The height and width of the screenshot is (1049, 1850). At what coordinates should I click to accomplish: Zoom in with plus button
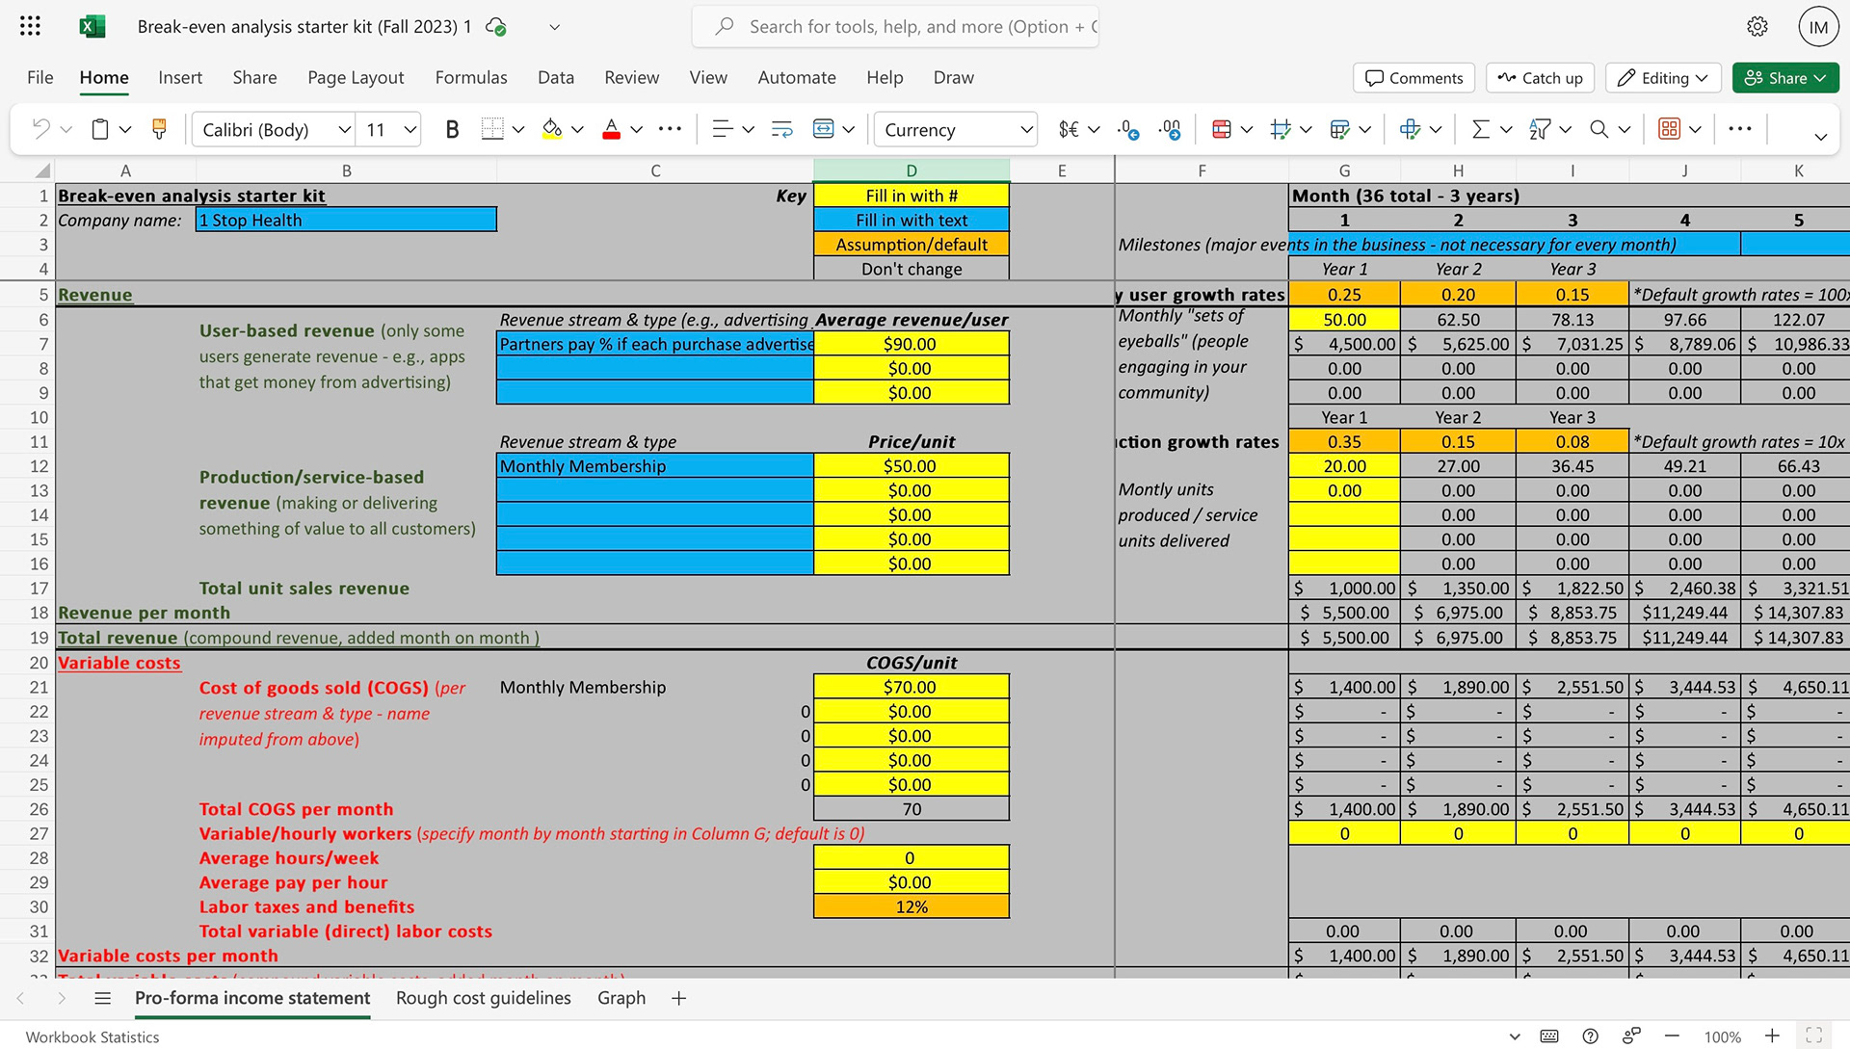point(1772,1036)
